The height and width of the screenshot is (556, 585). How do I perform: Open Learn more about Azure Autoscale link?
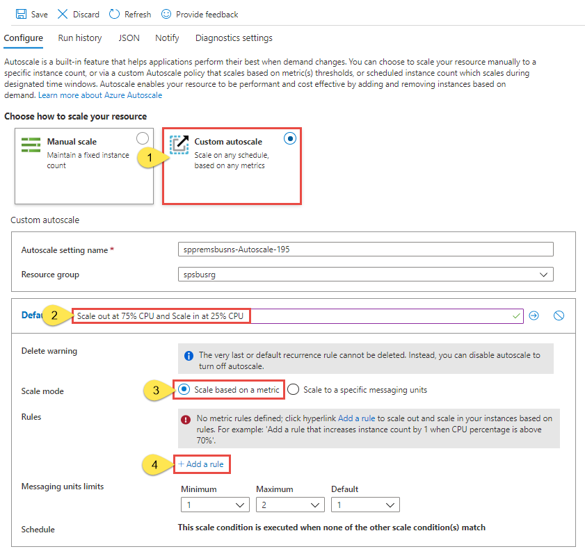tap(100, 95)
